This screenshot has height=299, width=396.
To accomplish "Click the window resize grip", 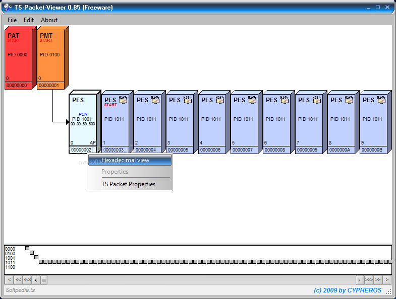I will pyautogui.click(x=388, y=291).
